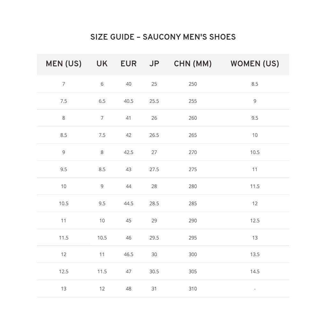Select the CHN 290 cell
327x327 pixels.
[x=193, y=221]
